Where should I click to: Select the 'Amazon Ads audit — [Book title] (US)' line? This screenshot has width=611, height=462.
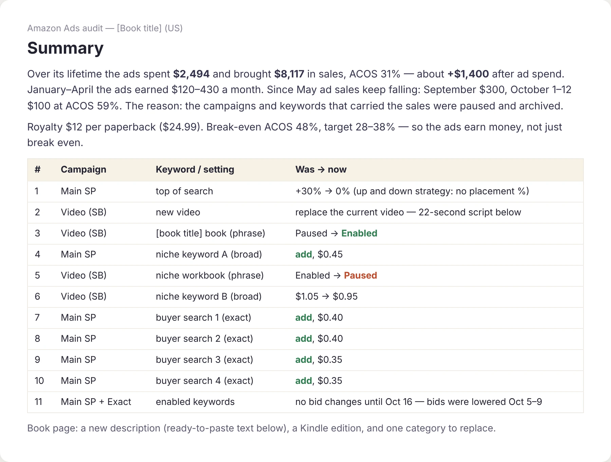[105, 28]
